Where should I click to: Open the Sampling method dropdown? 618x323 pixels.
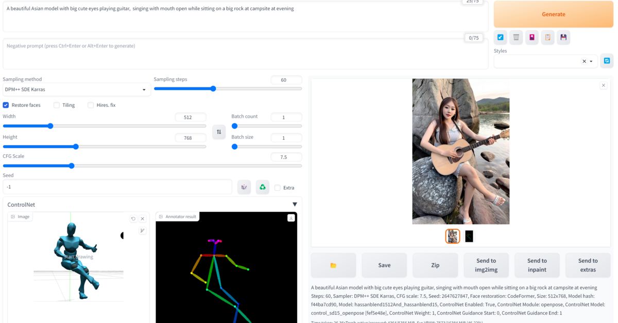[x=76, y=89]
